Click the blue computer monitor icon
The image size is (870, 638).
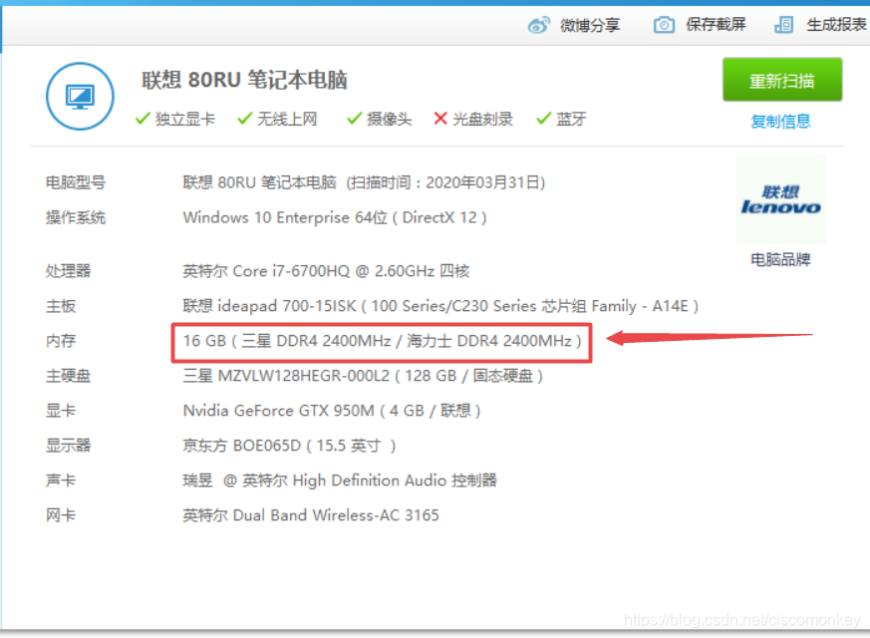pos(80,96)
